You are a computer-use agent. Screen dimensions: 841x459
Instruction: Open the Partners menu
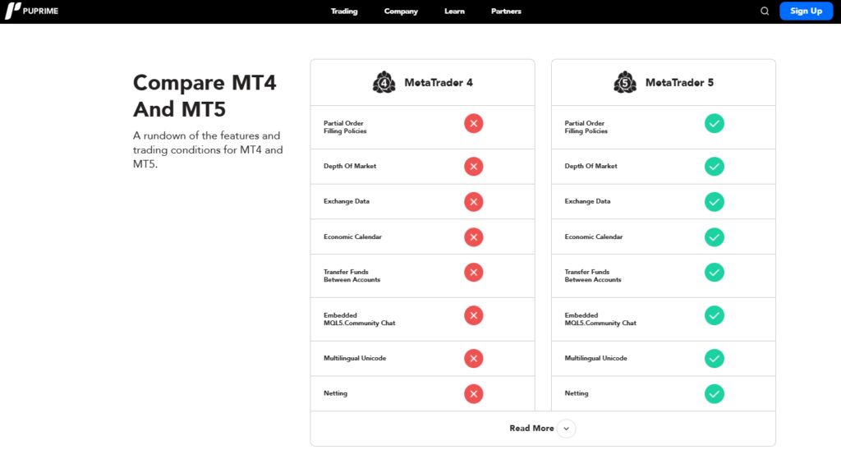(x=506, y=11)
